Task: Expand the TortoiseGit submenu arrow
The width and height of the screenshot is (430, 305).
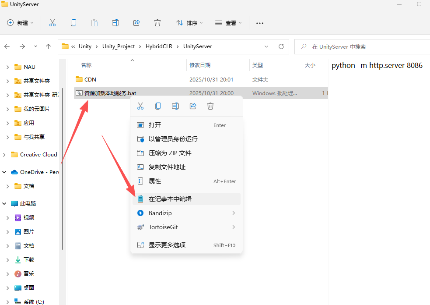Action: click(x=234, y=227)
